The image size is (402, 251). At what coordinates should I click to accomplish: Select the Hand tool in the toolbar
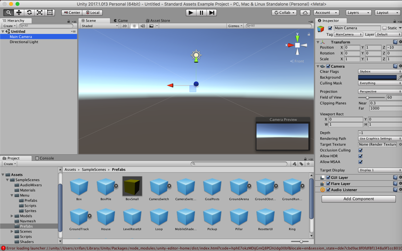8,13
